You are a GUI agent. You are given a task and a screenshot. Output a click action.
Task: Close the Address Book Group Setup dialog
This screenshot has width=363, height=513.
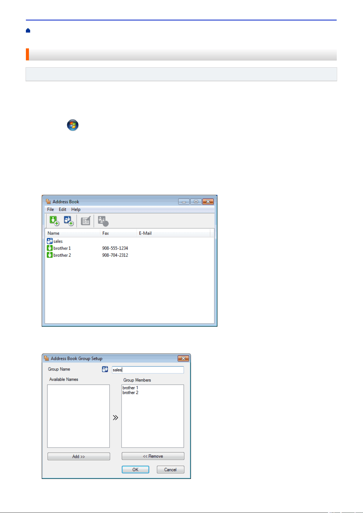[183, 358]
